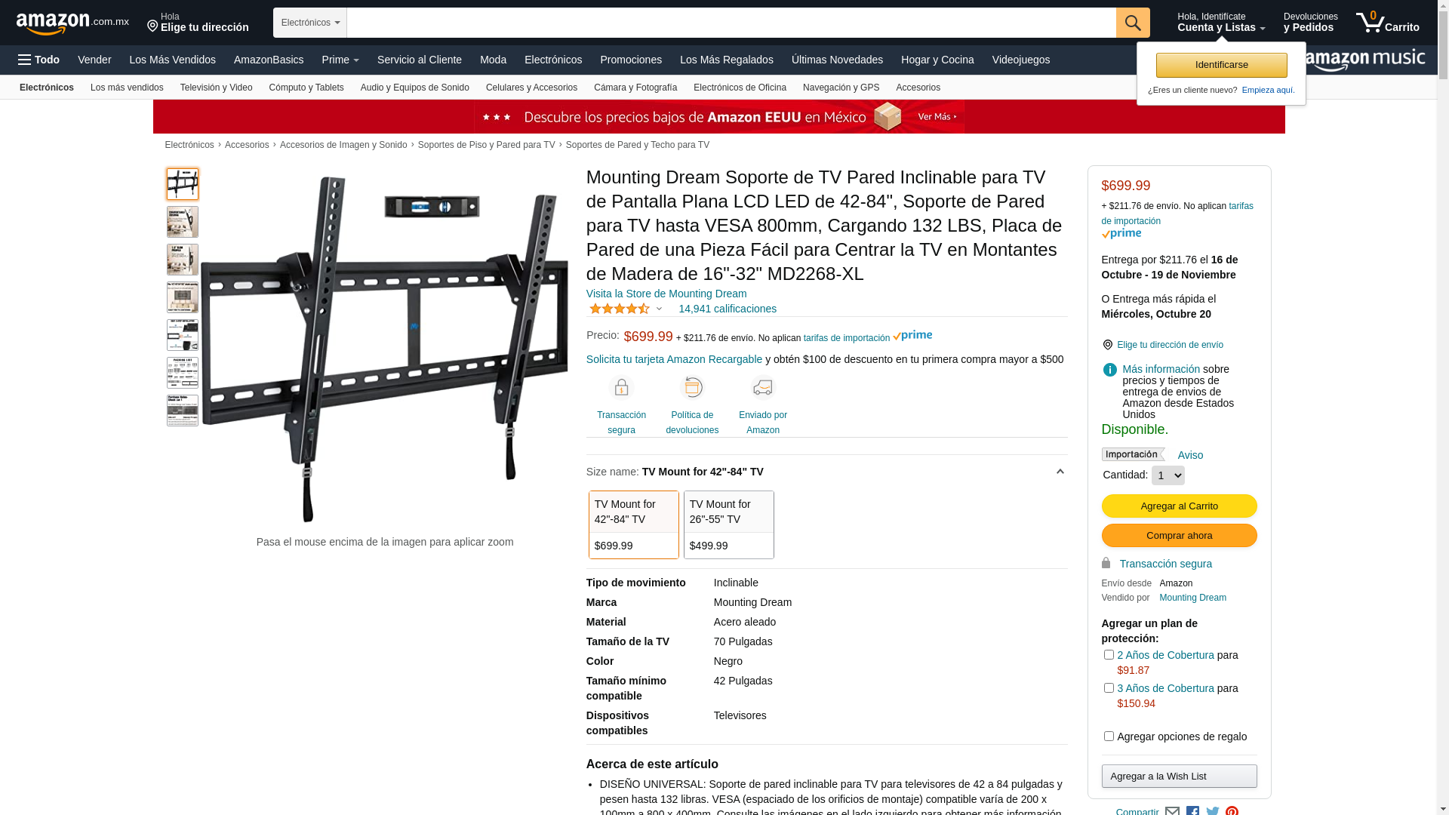Share the product on Facebook
The width and height of the screenshot is (1449, 815).
tap(1192, 810)
